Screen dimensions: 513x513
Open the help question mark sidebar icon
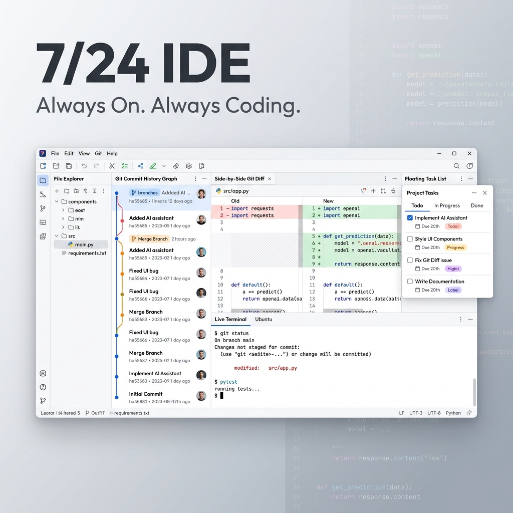[43, 387]
